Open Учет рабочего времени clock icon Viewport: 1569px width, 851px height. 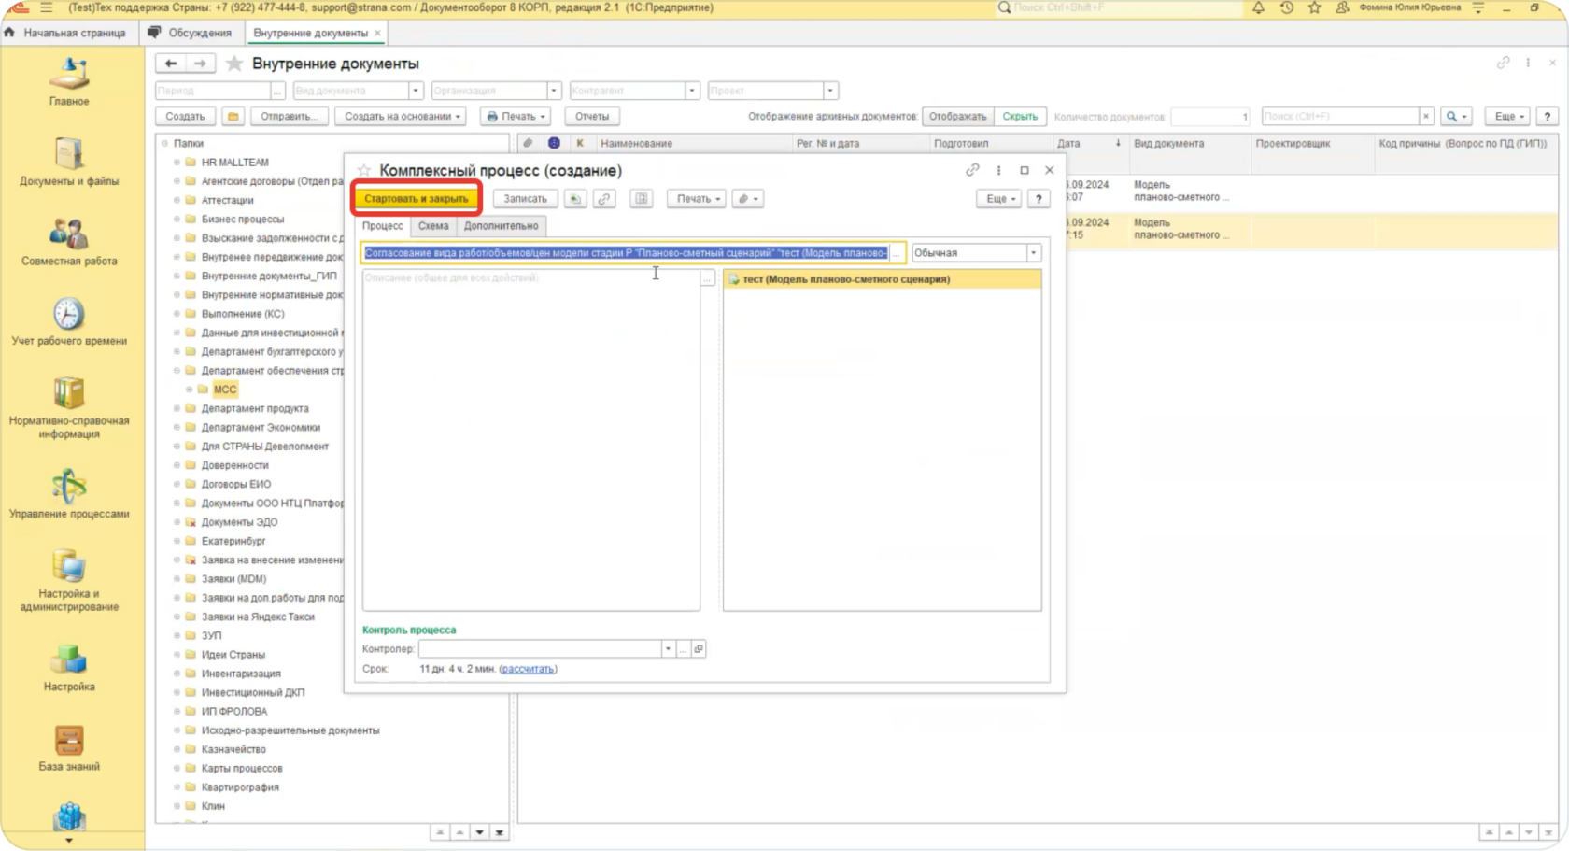click(x=69, y=320)
